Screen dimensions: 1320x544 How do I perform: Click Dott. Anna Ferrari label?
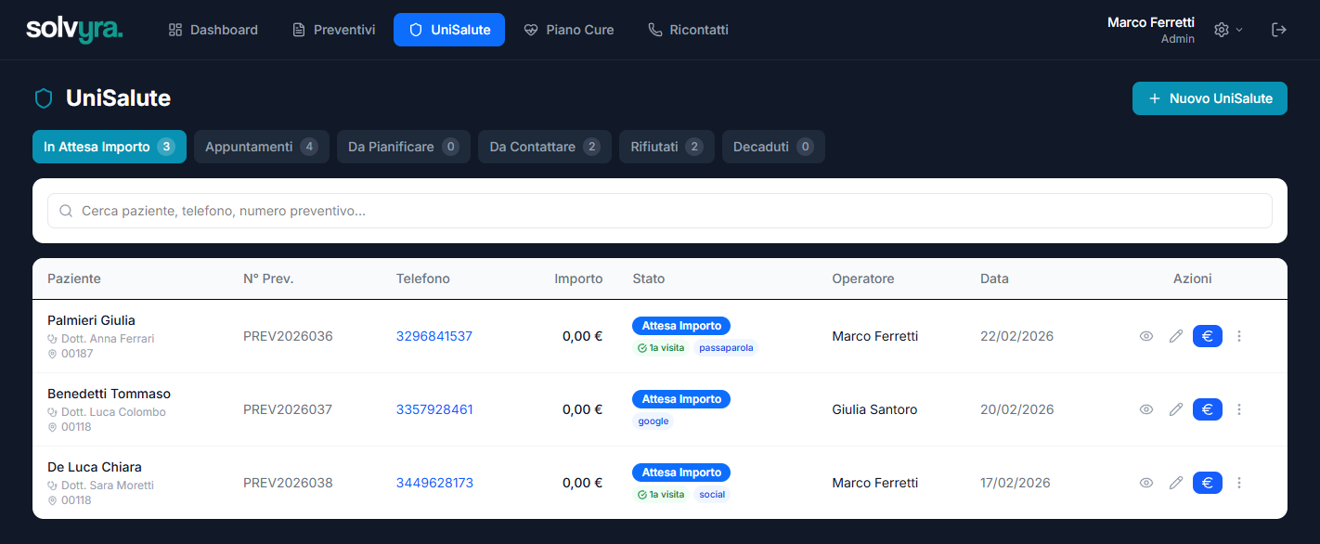coord(108,339)
